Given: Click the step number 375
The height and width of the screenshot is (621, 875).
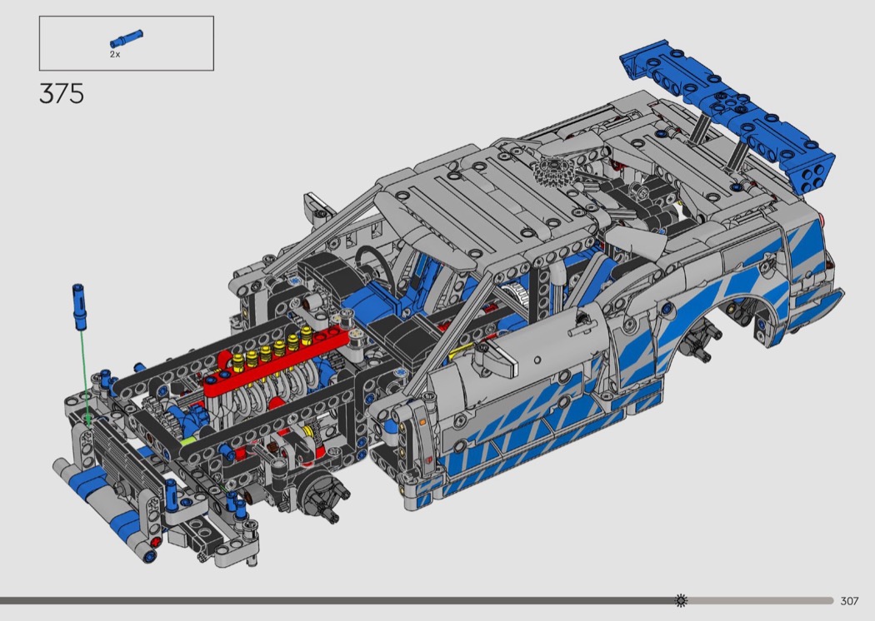Looking at the screenshot, I should pyautogui.click(x=62, y=94).
